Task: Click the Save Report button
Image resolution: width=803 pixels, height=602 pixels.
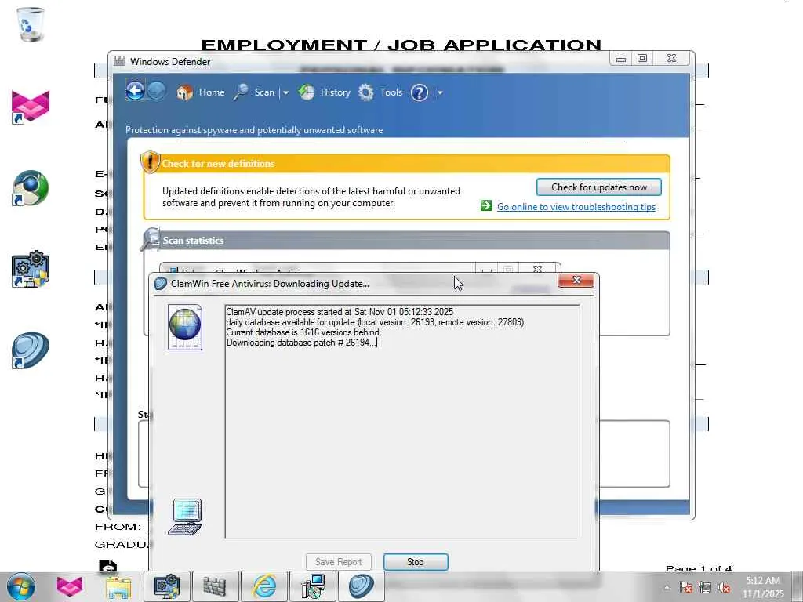Action: [x=339, y=562]
